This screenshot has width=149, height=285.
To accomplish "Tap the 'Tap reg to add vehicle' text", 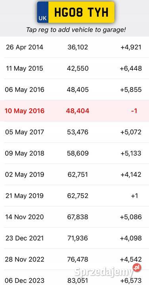I will point(76,30).
